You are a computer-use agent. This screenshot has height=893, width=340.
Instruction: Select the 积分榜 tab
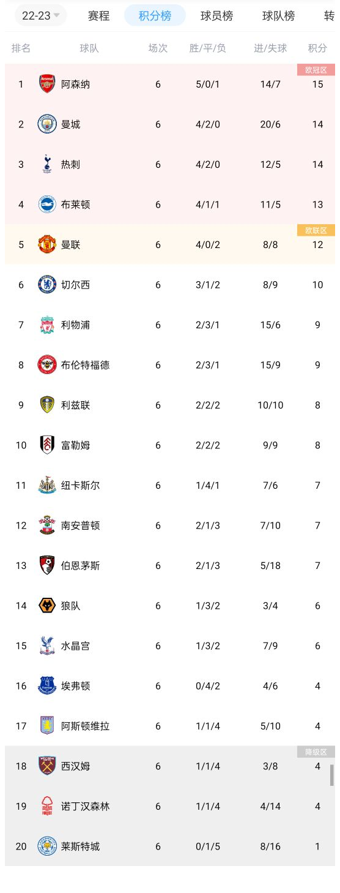coord(155,15)
